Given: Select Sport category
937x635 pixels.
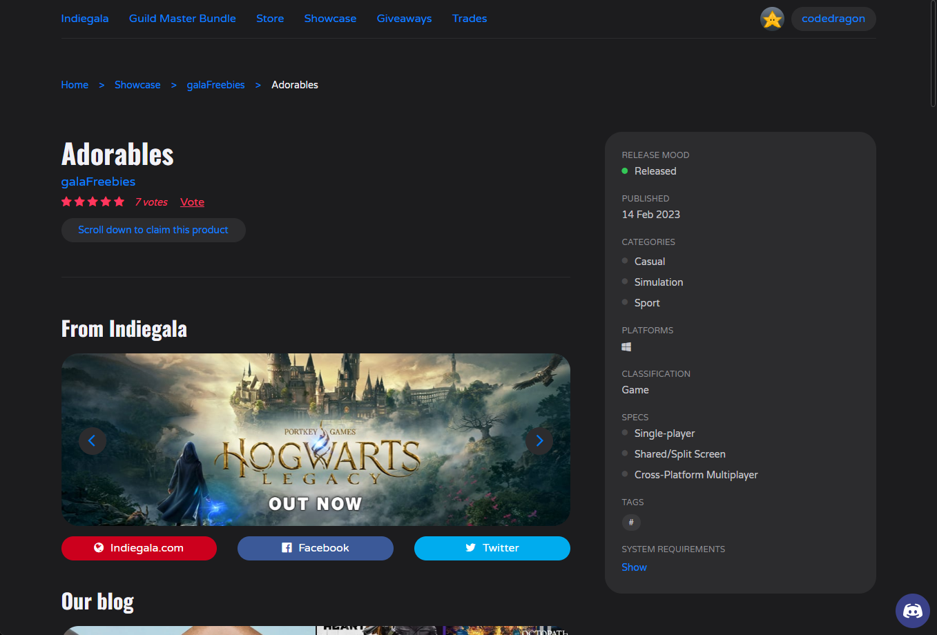Looking at the screenshot, I should 647,303.
